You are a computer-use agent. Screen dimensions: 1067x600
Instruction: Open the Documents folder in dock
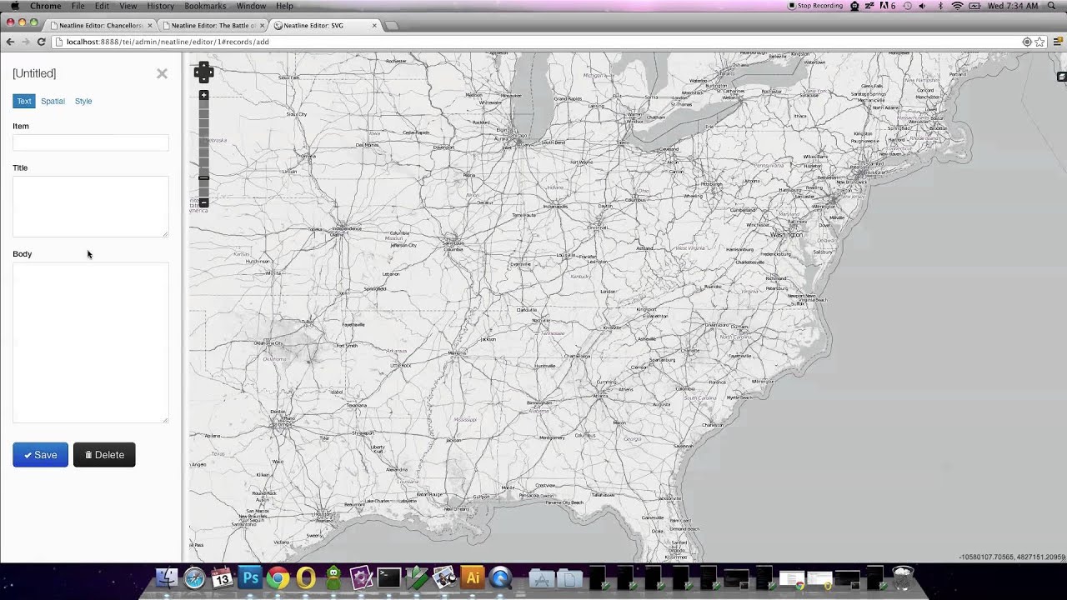pyautogui.click(x=569, y=577)
